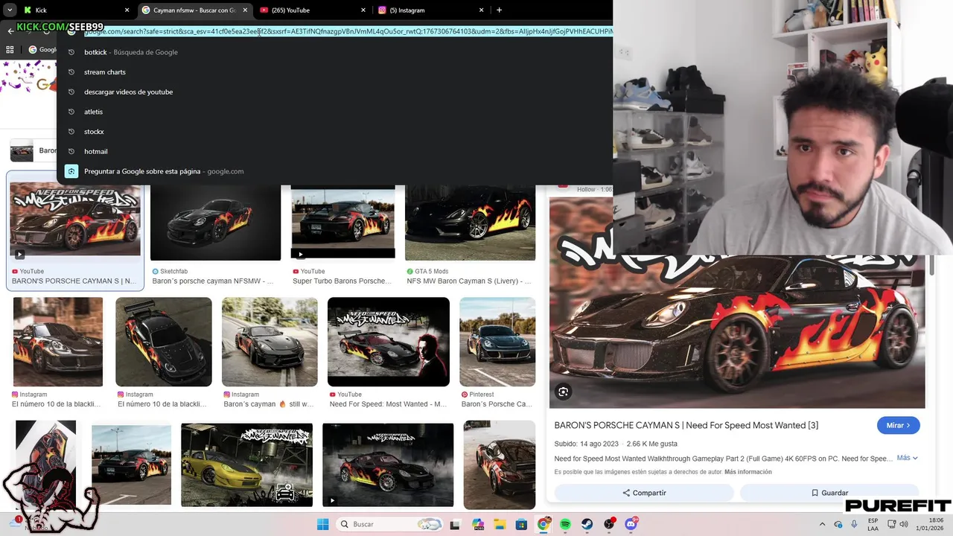Open the ESP LAA language switcher
953x536 pixels.
click(873, 524)
